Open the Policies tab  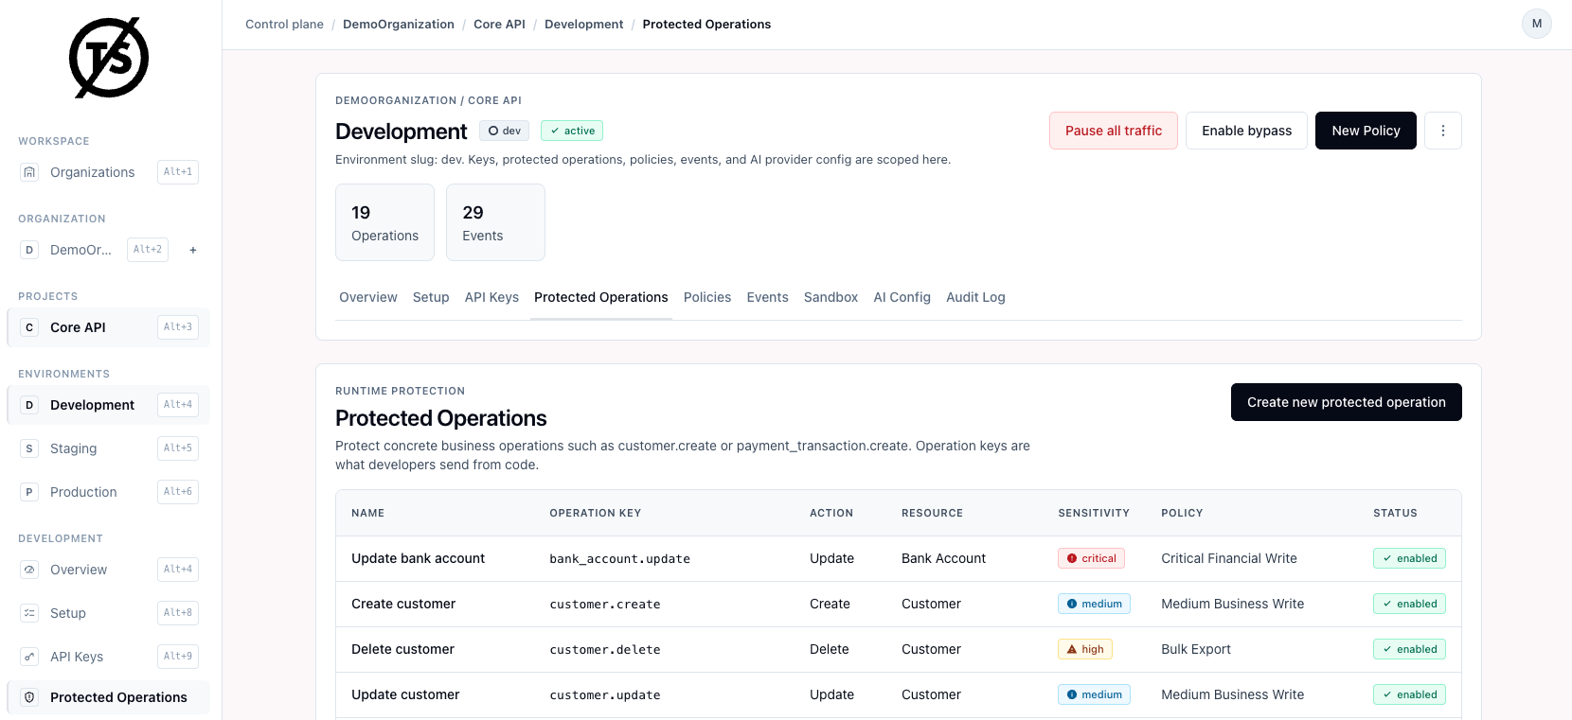click(707, 297)
